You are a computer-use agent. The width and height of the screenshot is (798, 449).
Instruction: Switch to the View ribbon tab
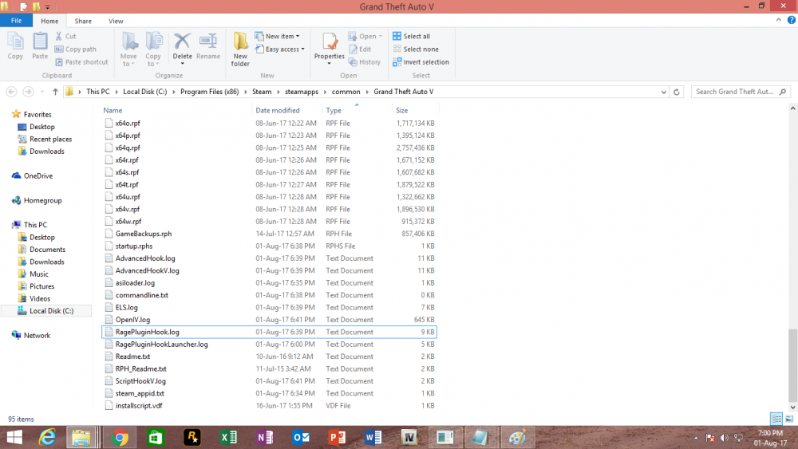116,21
